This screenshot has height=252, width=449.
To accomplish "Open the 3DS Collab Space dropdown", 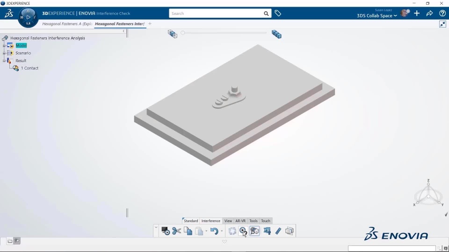I will point(377,15).
